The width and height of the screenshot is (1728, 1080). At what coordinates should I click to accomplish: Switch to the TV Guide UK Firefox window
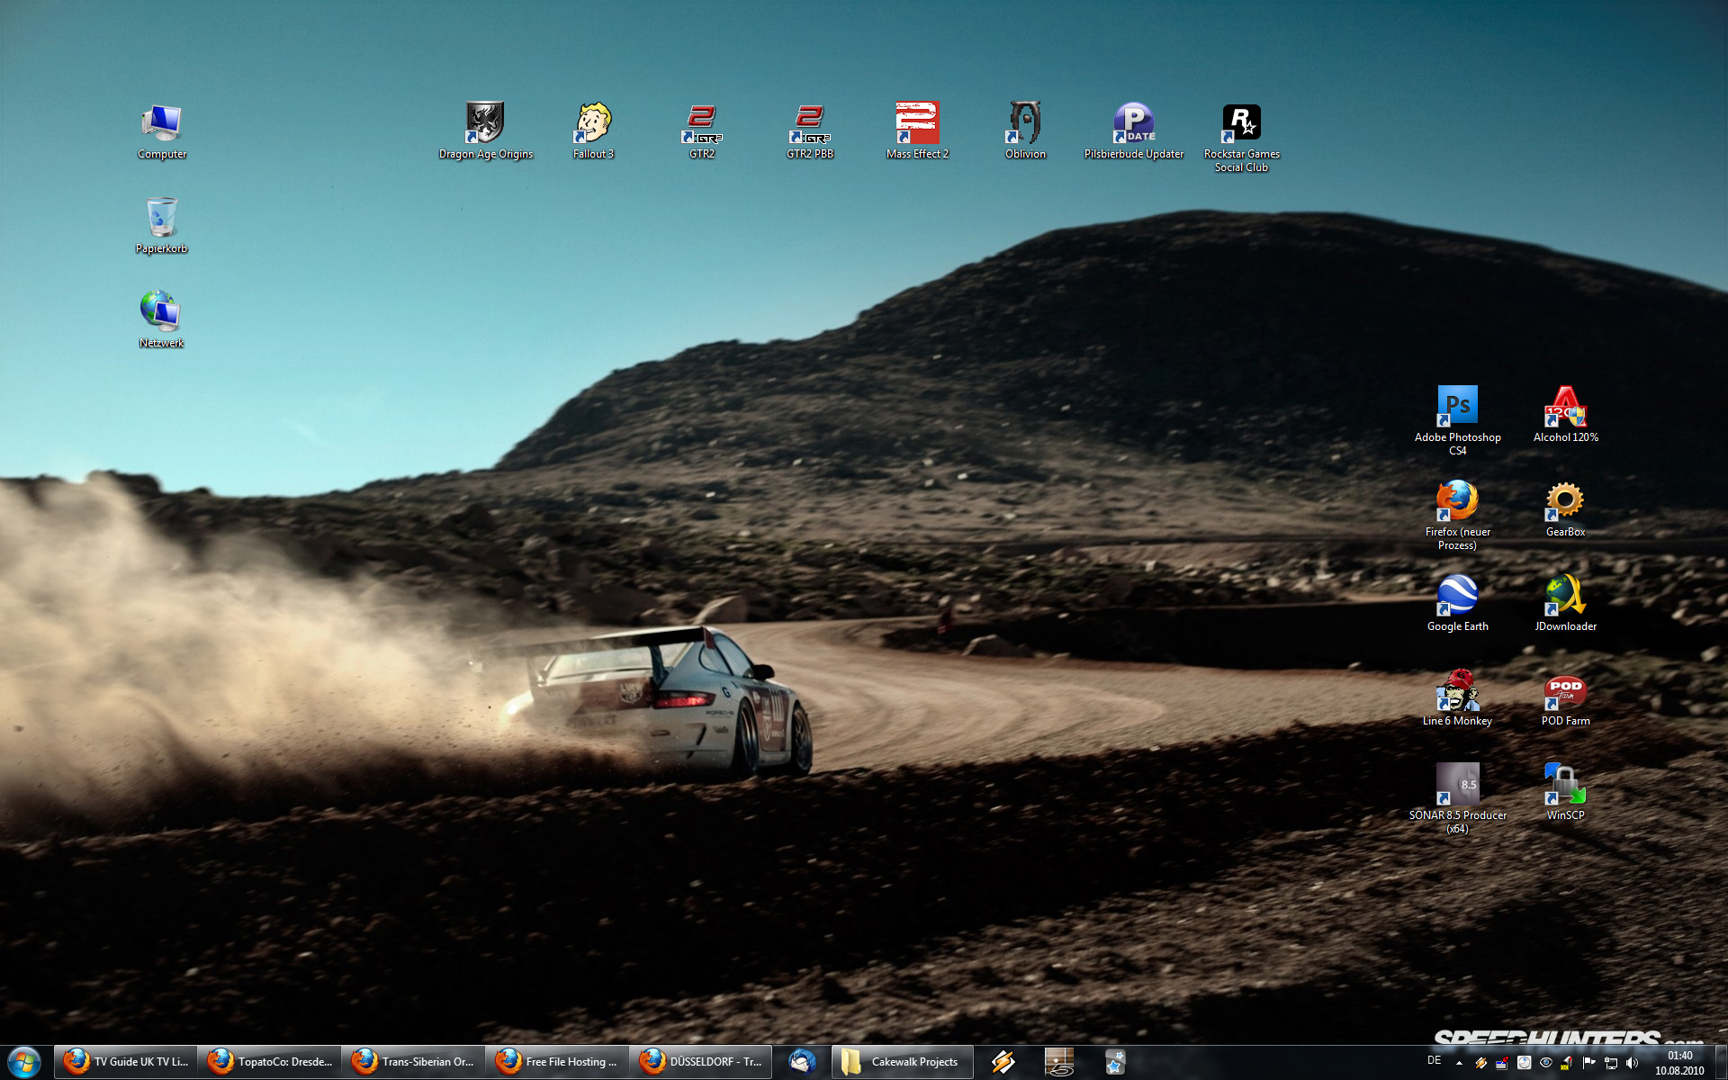pos(126,1062)
